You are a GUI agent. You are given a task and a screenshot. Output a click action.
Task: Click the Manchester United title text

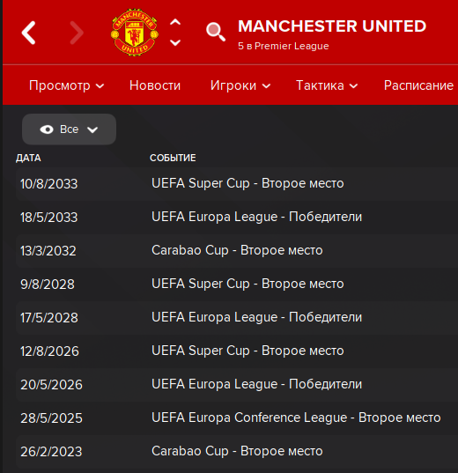[332, 26]
